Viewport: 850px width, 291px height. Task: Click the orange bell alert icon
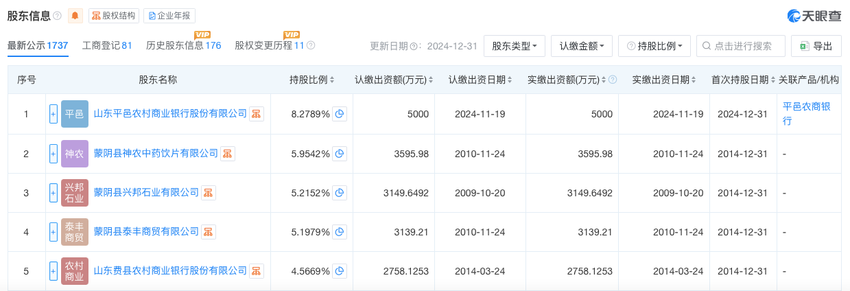[x=75, y=16]
